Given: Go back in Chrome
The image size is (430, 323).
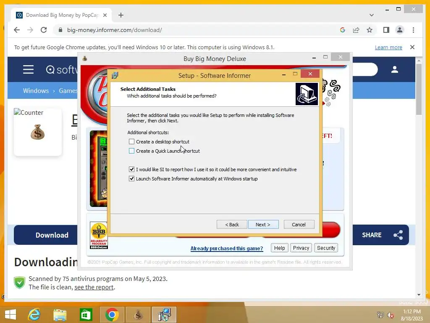Looking at the screenshot, I should pyautogui.click(x=17, y=30).
